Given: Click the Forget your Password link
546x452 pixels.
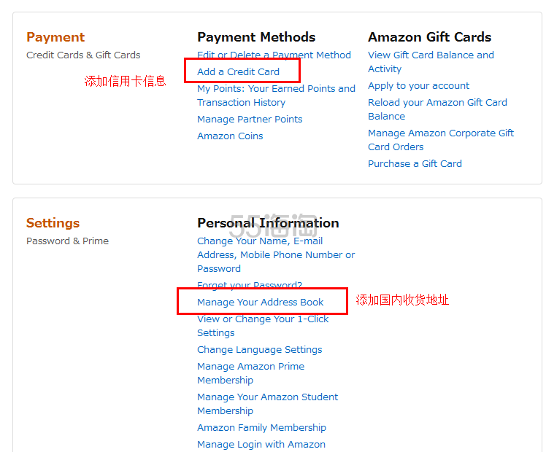Looking at the screenshot, I should click(x=250, y=286).
